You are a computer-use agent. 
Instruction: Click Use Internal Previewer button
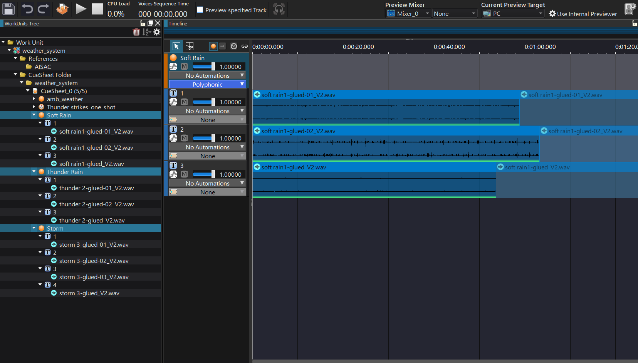point(583,14)
